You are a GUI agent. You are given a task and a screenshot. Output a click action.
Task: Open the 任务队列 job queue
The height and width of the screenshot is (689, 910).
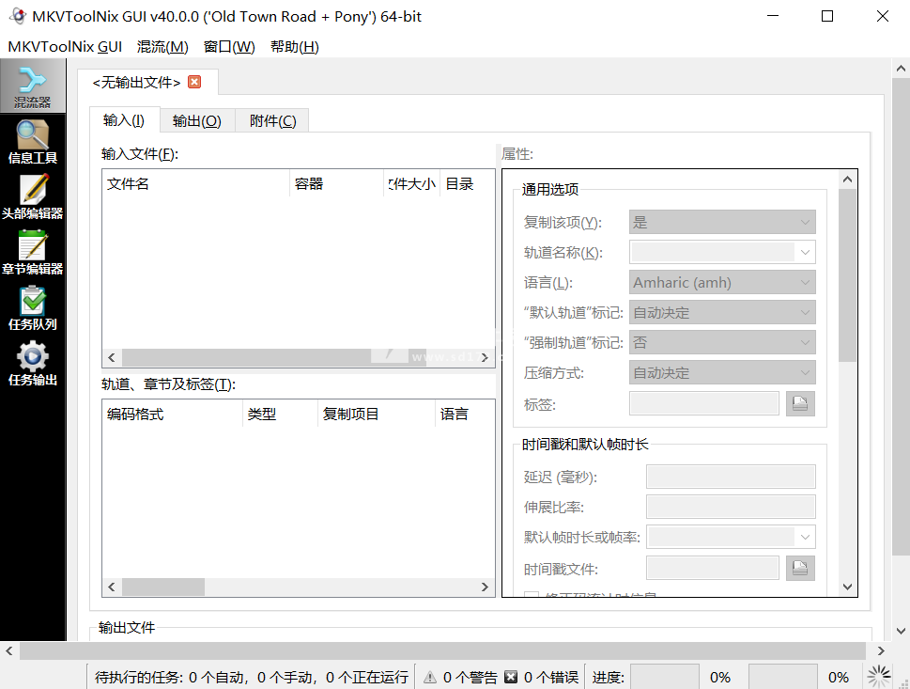pos(33,308)
